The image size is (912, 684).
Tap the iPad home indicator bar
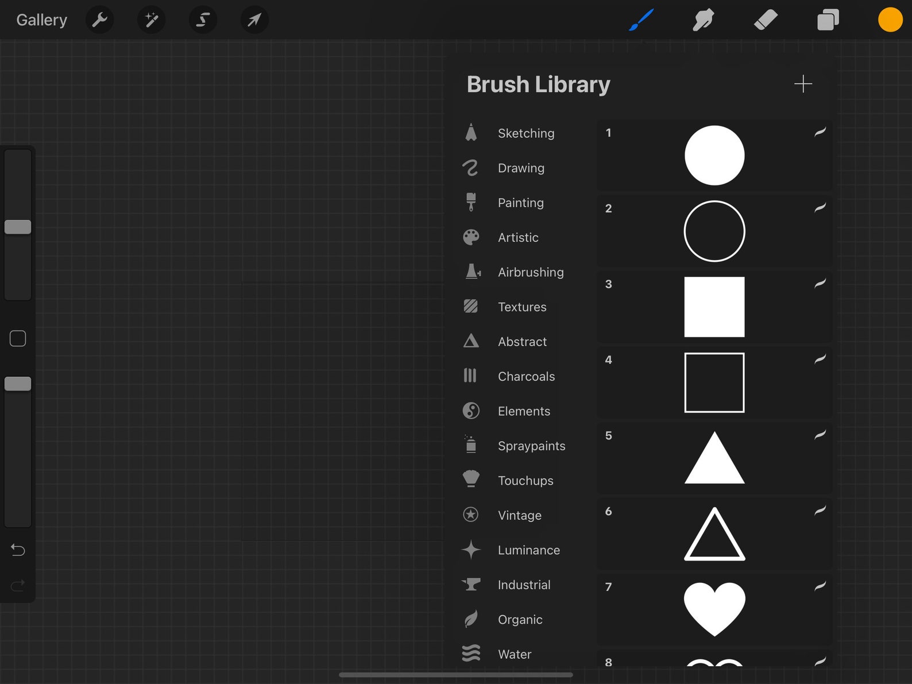(x=456, y=675)
